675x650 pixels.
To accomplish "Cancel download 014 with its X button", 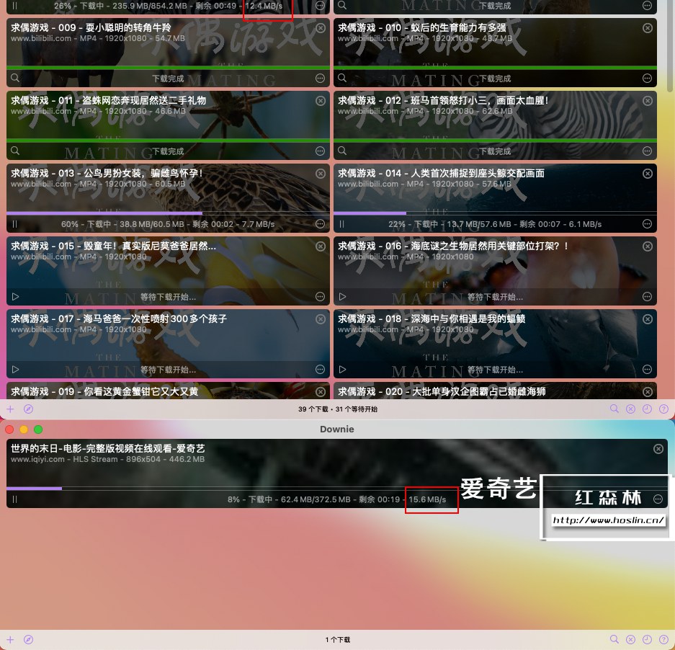I will point(647,173).
